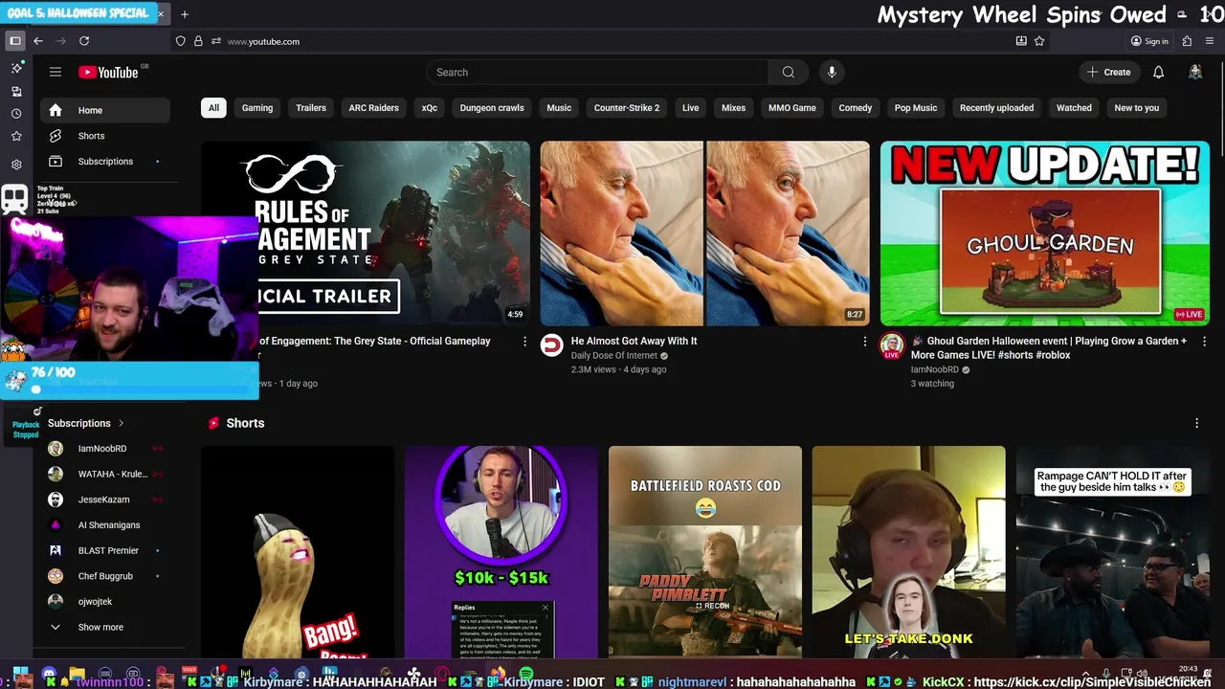Viewport: 1225px width, 689px height.
Task: Open the Chef Buggrub subscription channel
Action: [105, 576]
